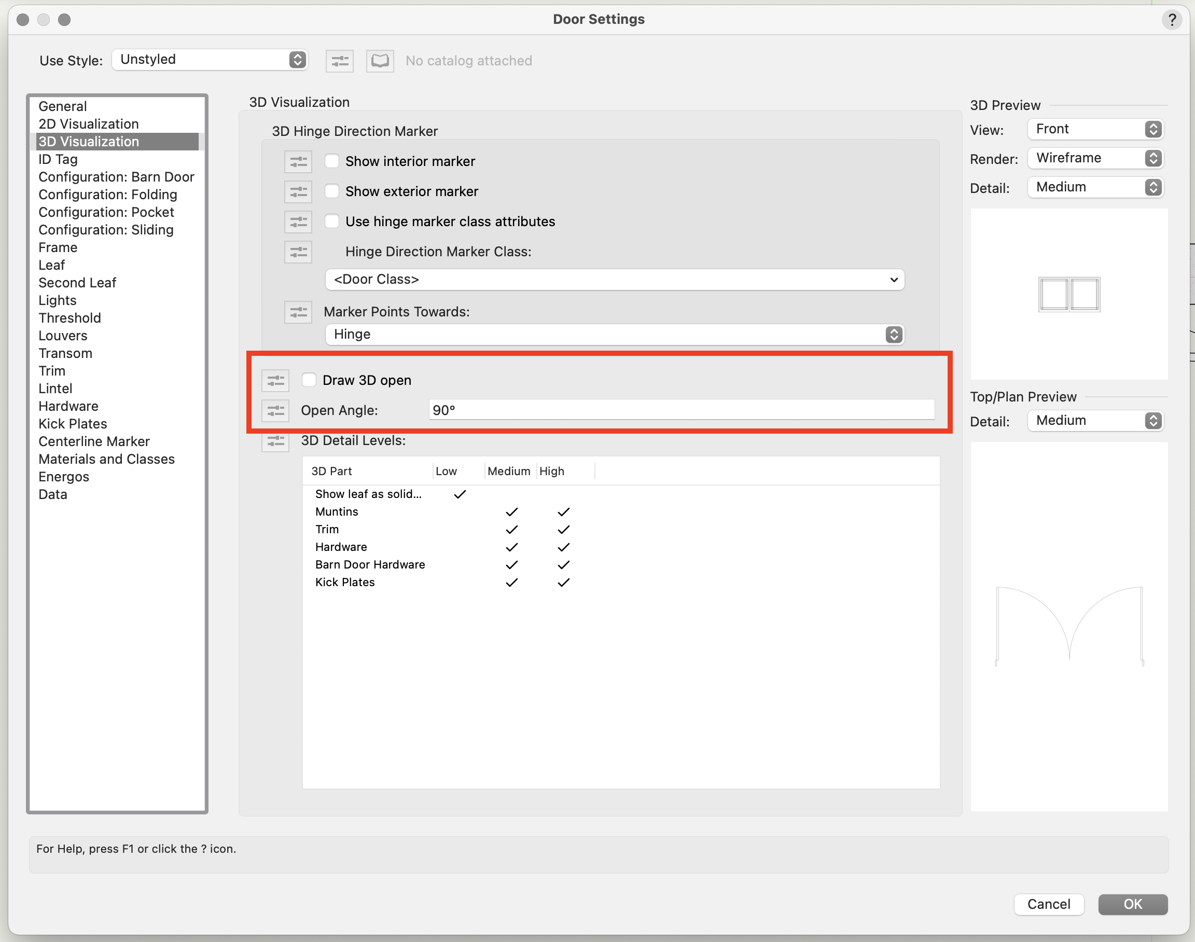Enable the Draw 3D open checkbox
The width and height of the screenshot is (1195, 942).
pyautogui.click(x=309, y=380)
